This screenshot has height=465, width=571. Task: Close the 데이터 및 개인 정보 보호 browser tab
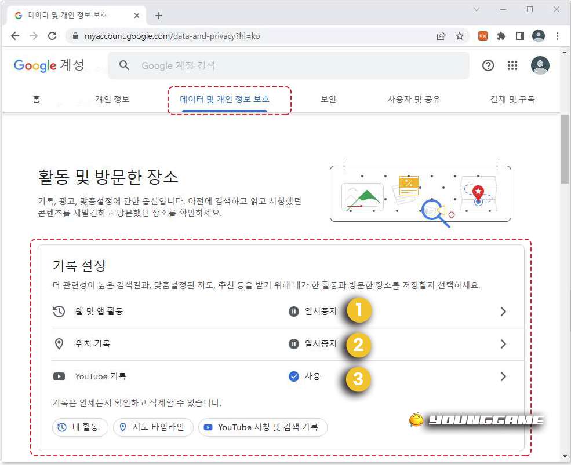point(137,16)
